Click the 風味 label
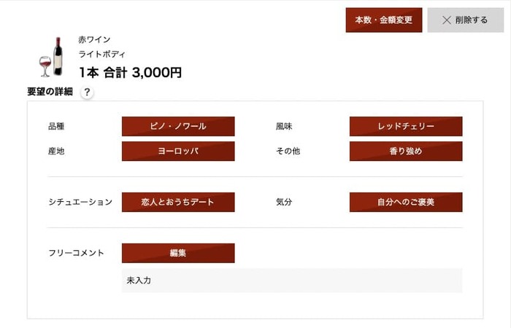511x328 pixels. pyautogui.click(x=284, y=126)
